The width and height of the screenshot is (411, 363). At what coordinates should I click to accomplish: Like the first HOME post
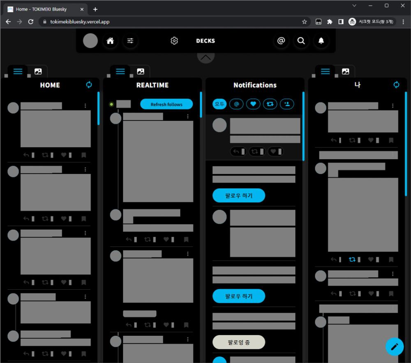coord(63,155)
